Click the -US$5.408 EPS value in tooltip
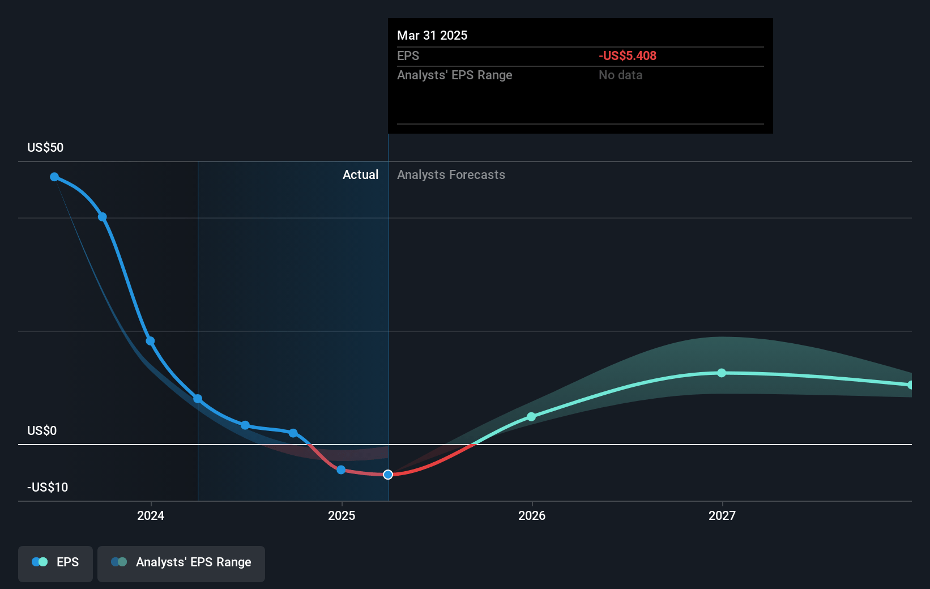Screen dimensions: 930x589 [x=628, y=56]
